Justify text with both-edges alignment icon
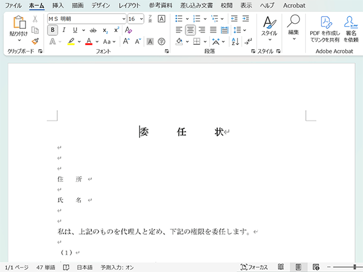363x272 pixels. pyautogui.click(x=213, y=30)
